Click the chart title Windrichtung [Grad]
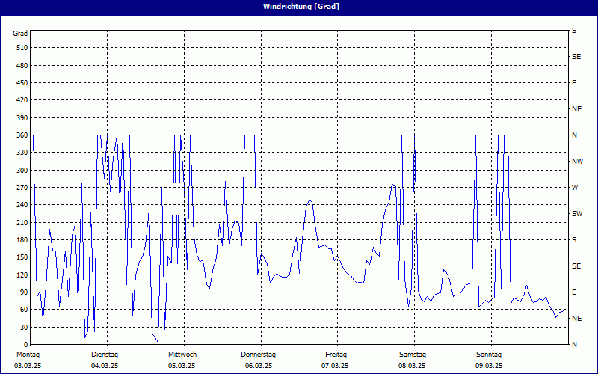 298,7
